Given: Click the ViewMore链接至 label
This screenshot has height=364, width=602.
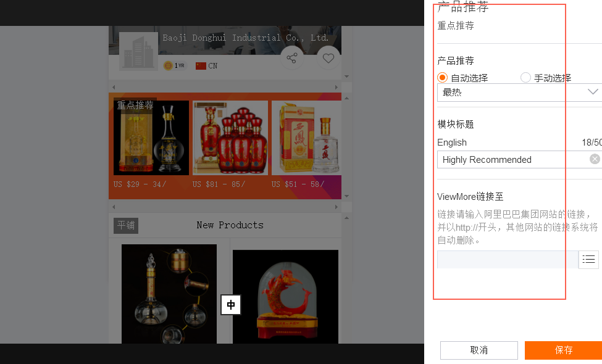Looking at the screenshot, I should tap(470, 197).
